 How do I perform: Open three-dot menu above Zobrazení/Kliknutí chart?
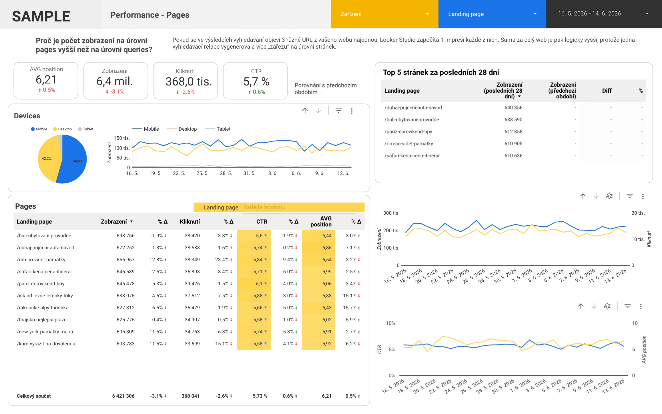pyautogui.click(x=643, y=196)
